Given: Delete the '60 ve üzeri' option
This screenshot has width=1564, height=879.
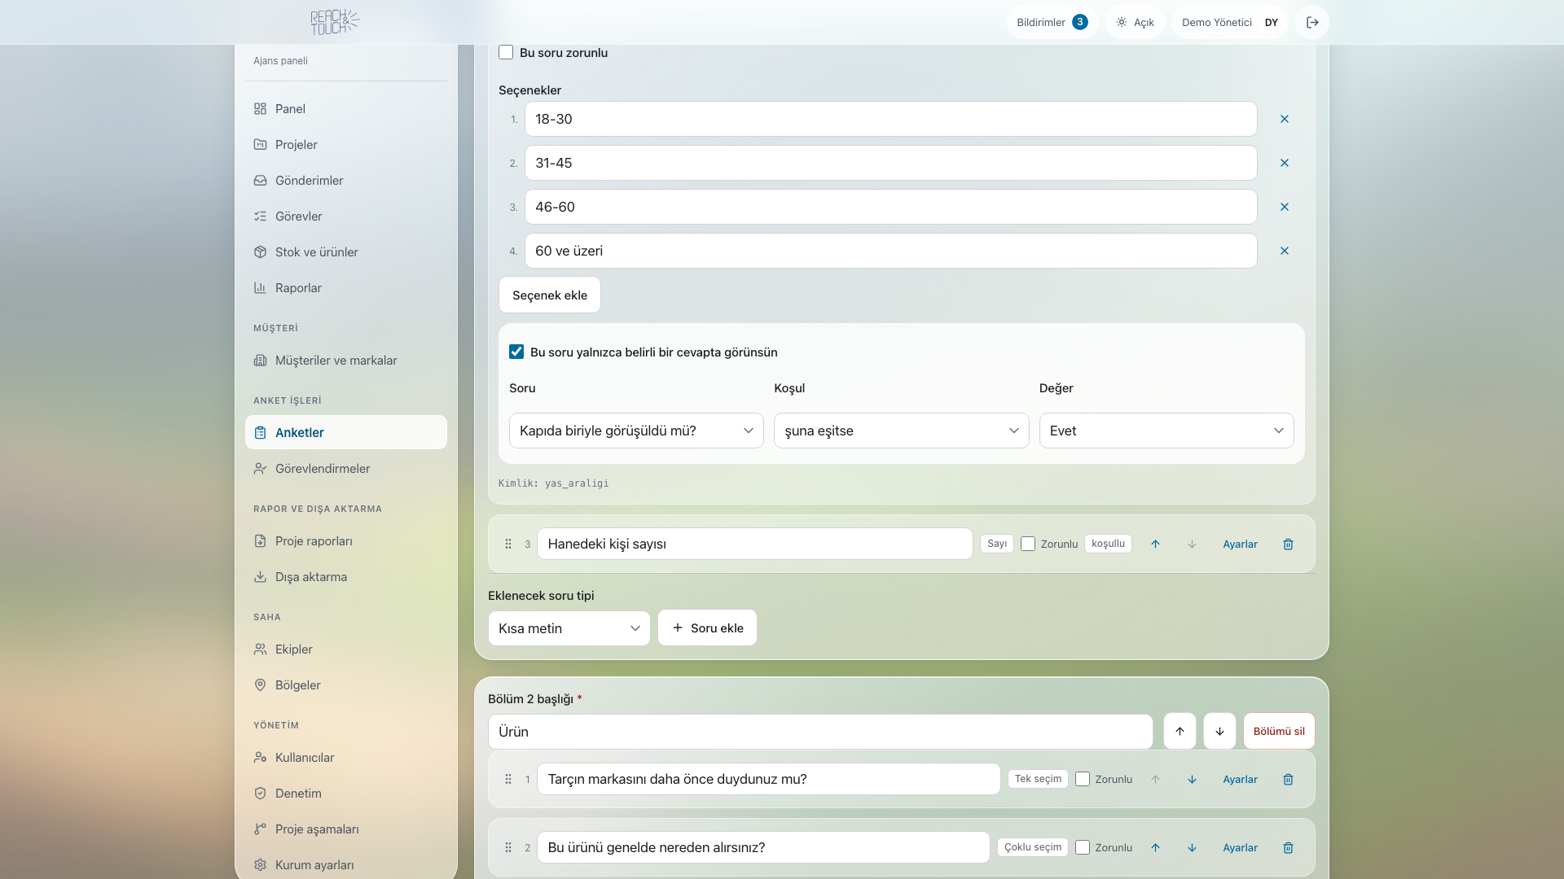Looking at the screenshot, I should (x=1285, y=251).
